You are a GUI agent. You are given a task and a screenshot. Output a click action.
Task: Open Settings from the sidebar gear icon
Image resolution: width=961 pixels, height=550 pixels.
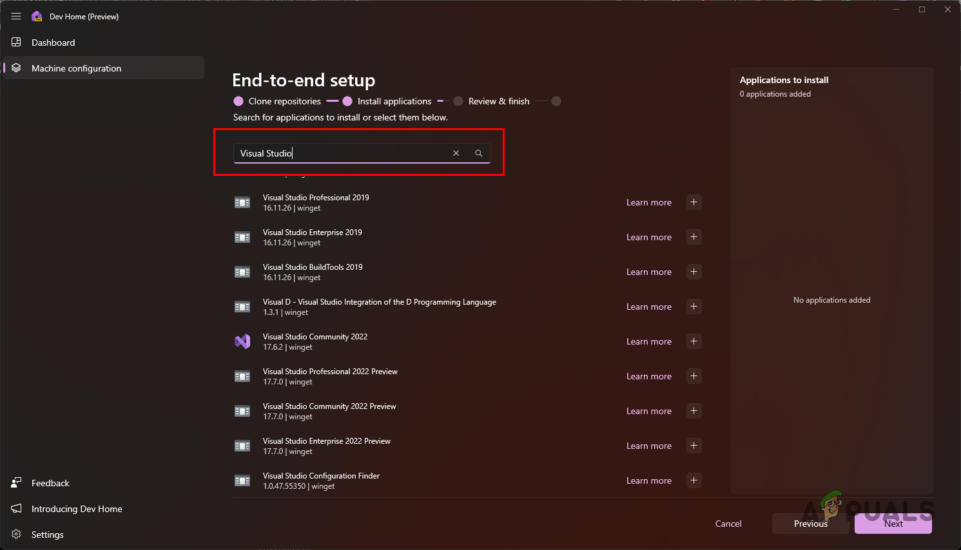(x=15, y=534)
